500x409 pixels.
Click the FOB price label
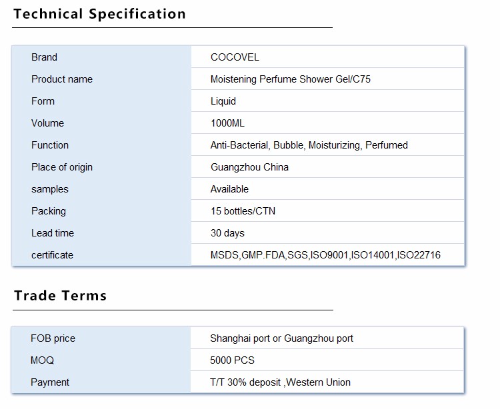coord(53,338)
